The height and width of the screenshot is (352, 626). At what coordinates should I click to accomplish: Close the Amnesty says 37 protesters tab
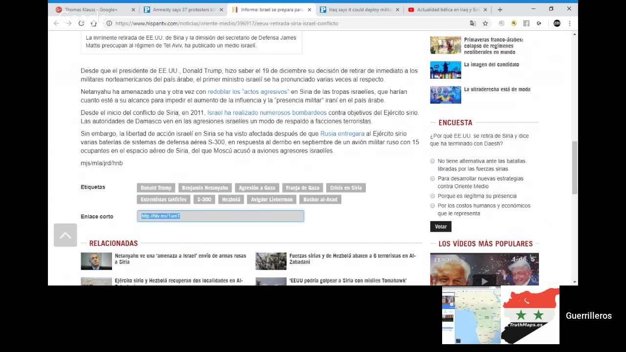pyautogui.click(x=221, y=9)
